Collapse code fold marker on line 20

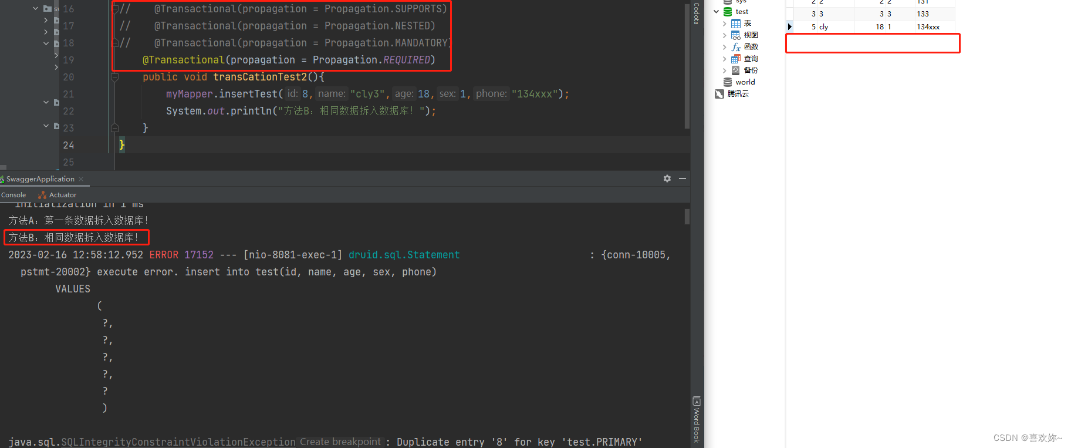point(115,77)
